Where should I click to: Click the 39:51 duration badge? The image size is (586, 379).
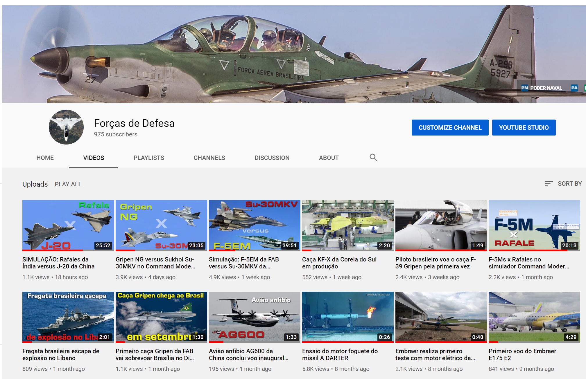[289, 246]
